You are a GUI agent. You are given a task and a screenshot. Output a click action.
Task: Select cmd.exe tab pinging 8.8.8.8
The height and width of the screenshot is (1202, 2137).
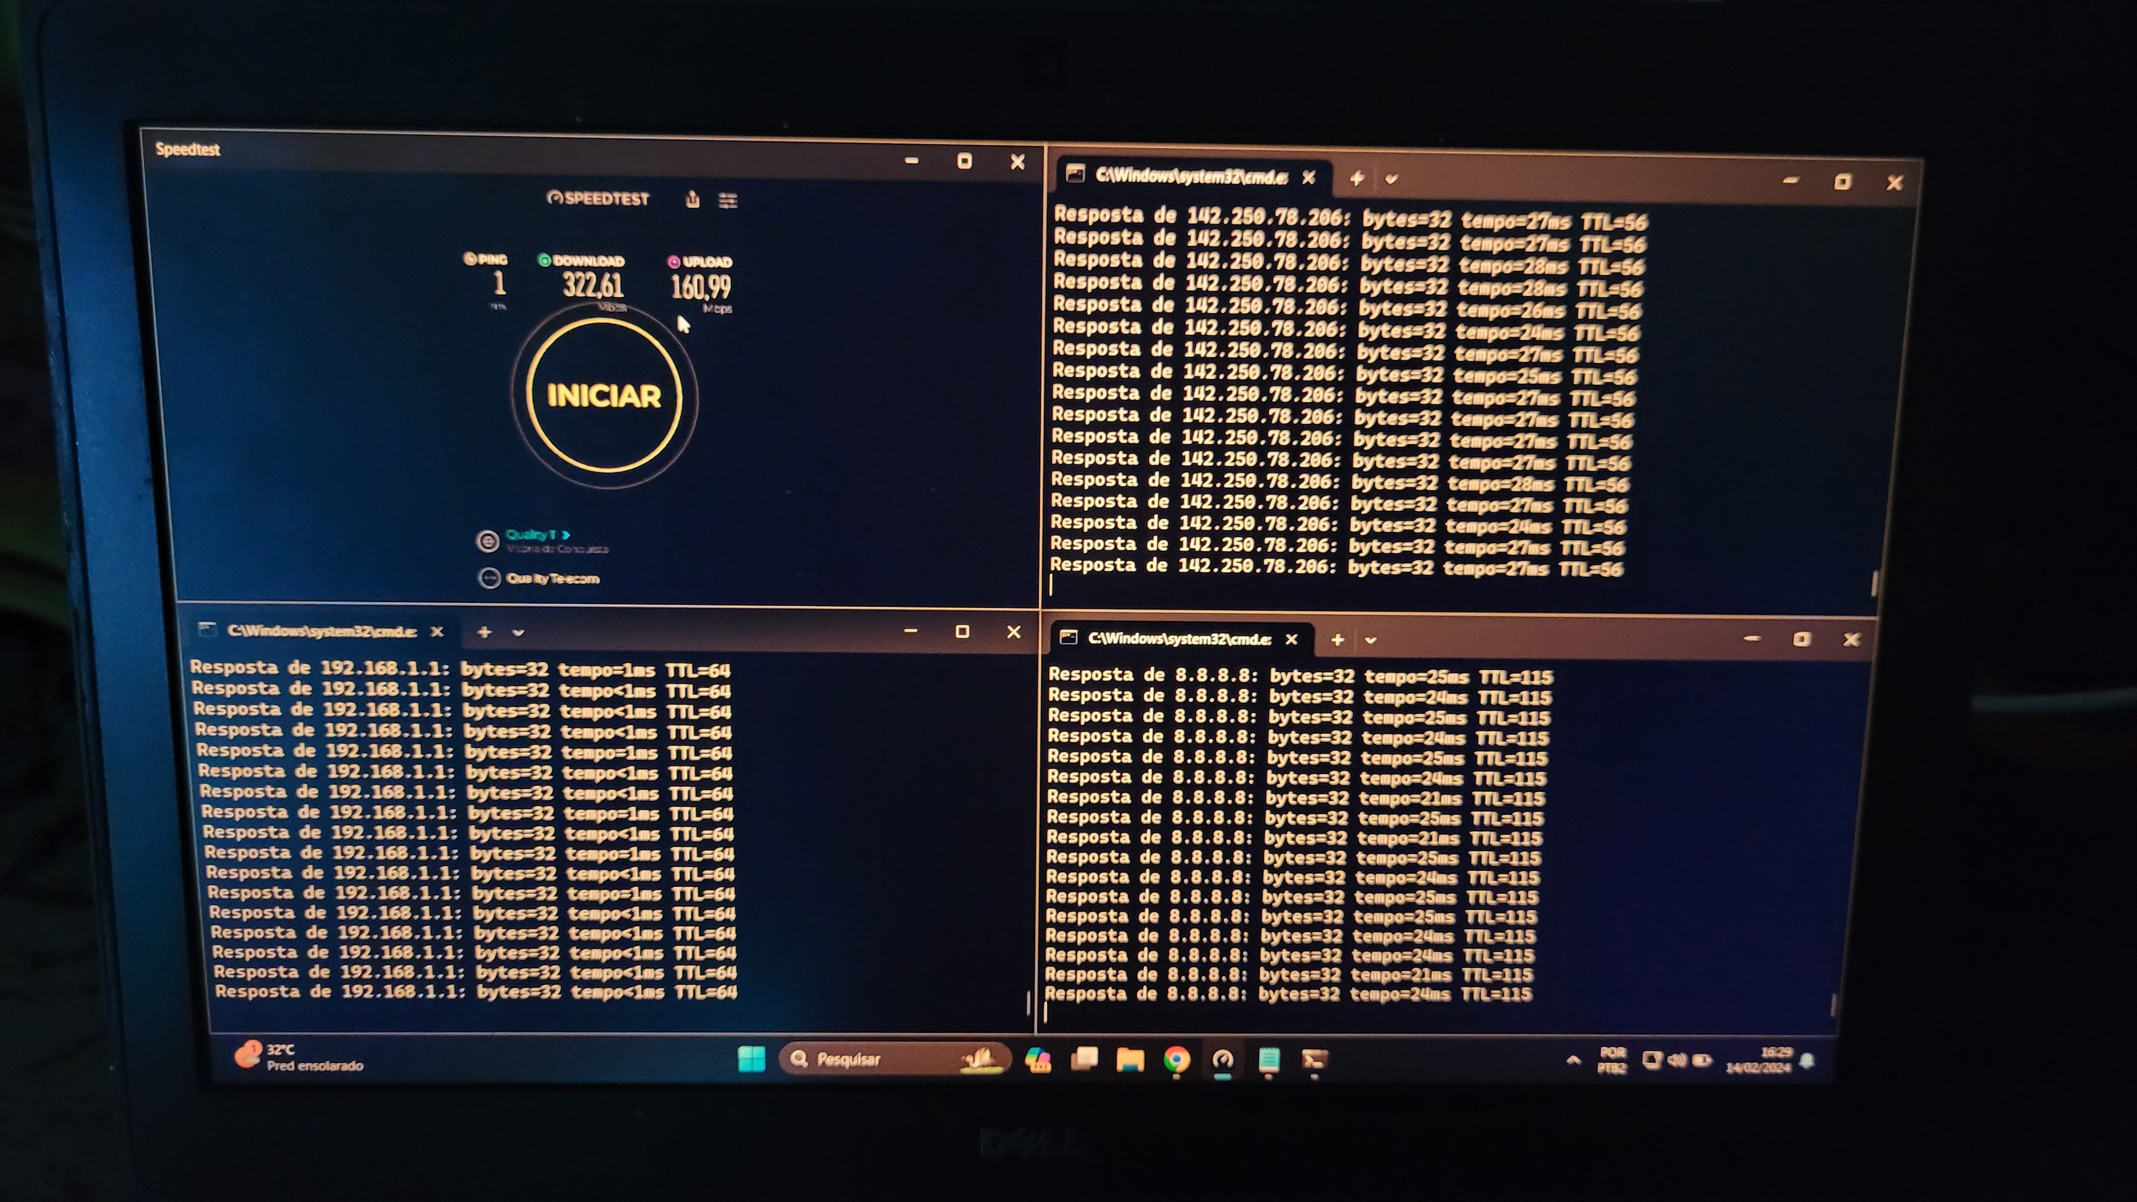point(1177,639)
